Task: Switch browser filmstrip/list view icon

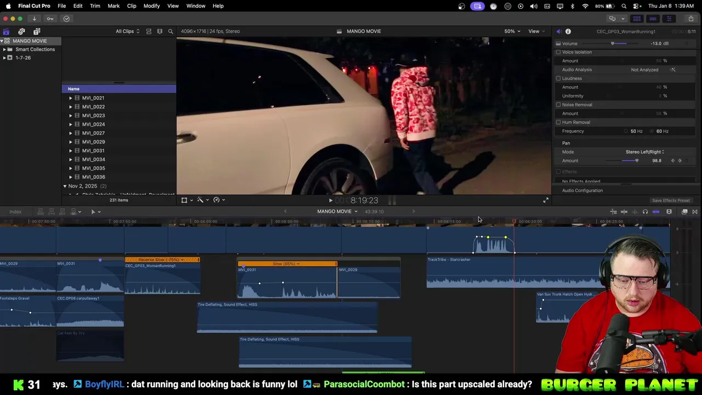Action: pos(159,31)
